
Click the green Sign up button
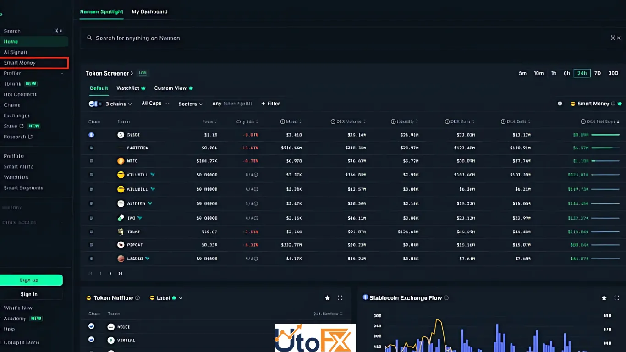point(30,280)
